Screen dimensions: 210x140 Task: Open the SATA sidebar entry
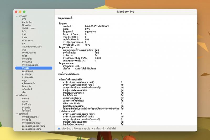click(x=25, y=37)
